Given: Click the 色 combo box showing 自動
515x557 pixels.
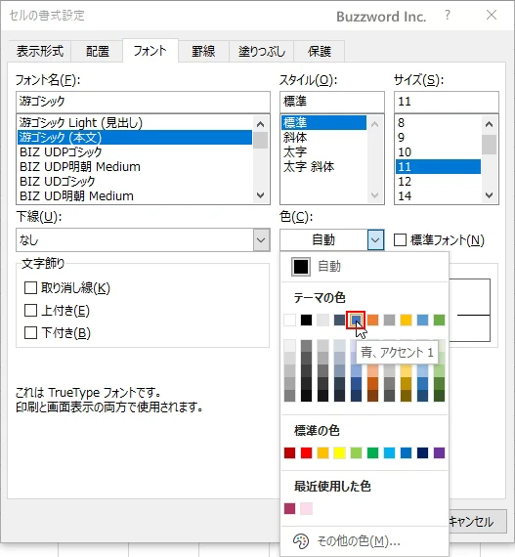Looking at the screenshot, I should coord(332,240).
